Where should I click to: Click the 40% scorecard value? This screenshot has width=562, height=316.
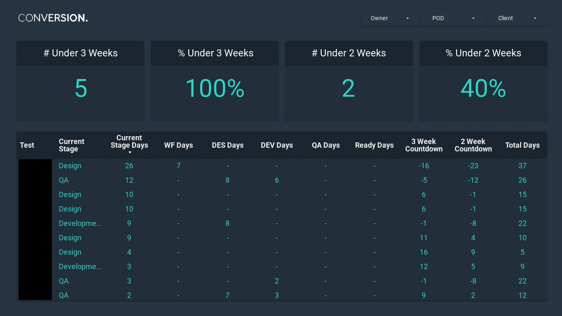[483, 88]
